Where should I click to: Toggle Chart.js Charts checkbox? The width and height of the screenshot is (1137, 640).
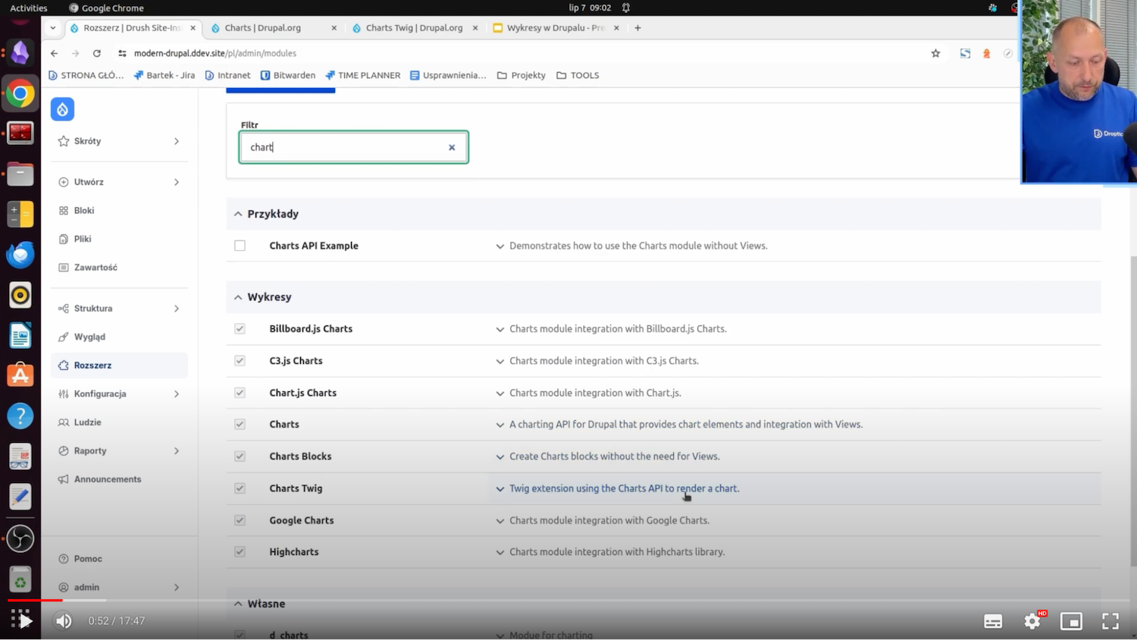[240, 393]
